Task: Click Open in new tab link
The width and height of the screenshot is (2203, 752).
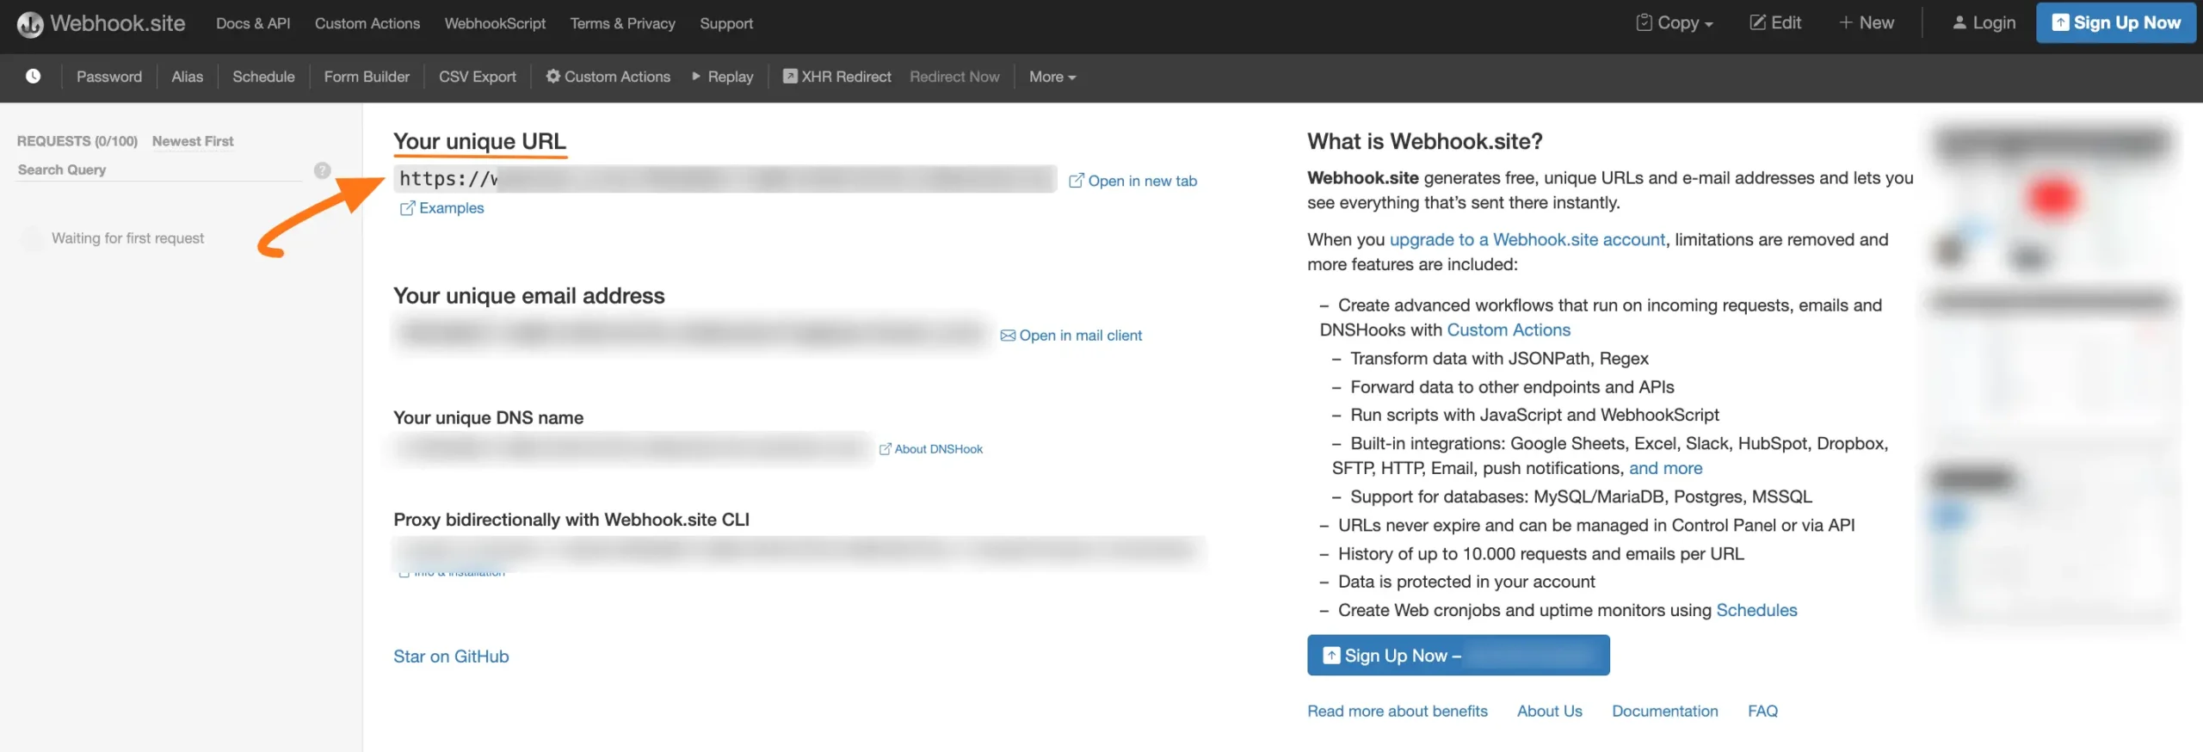Action: tap(1132, 181)
